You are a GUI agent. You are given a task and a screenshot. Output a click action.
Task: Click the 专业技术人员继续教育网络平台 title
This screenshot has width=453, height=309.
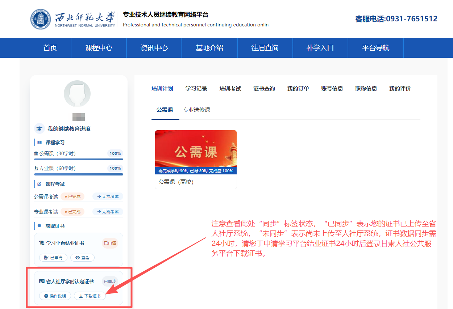[x=166, y=15]
